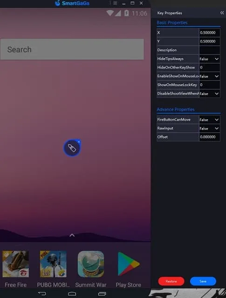Screen dimensions: 226x298
Task: Click the Offset value field
Action: [209, 137]
